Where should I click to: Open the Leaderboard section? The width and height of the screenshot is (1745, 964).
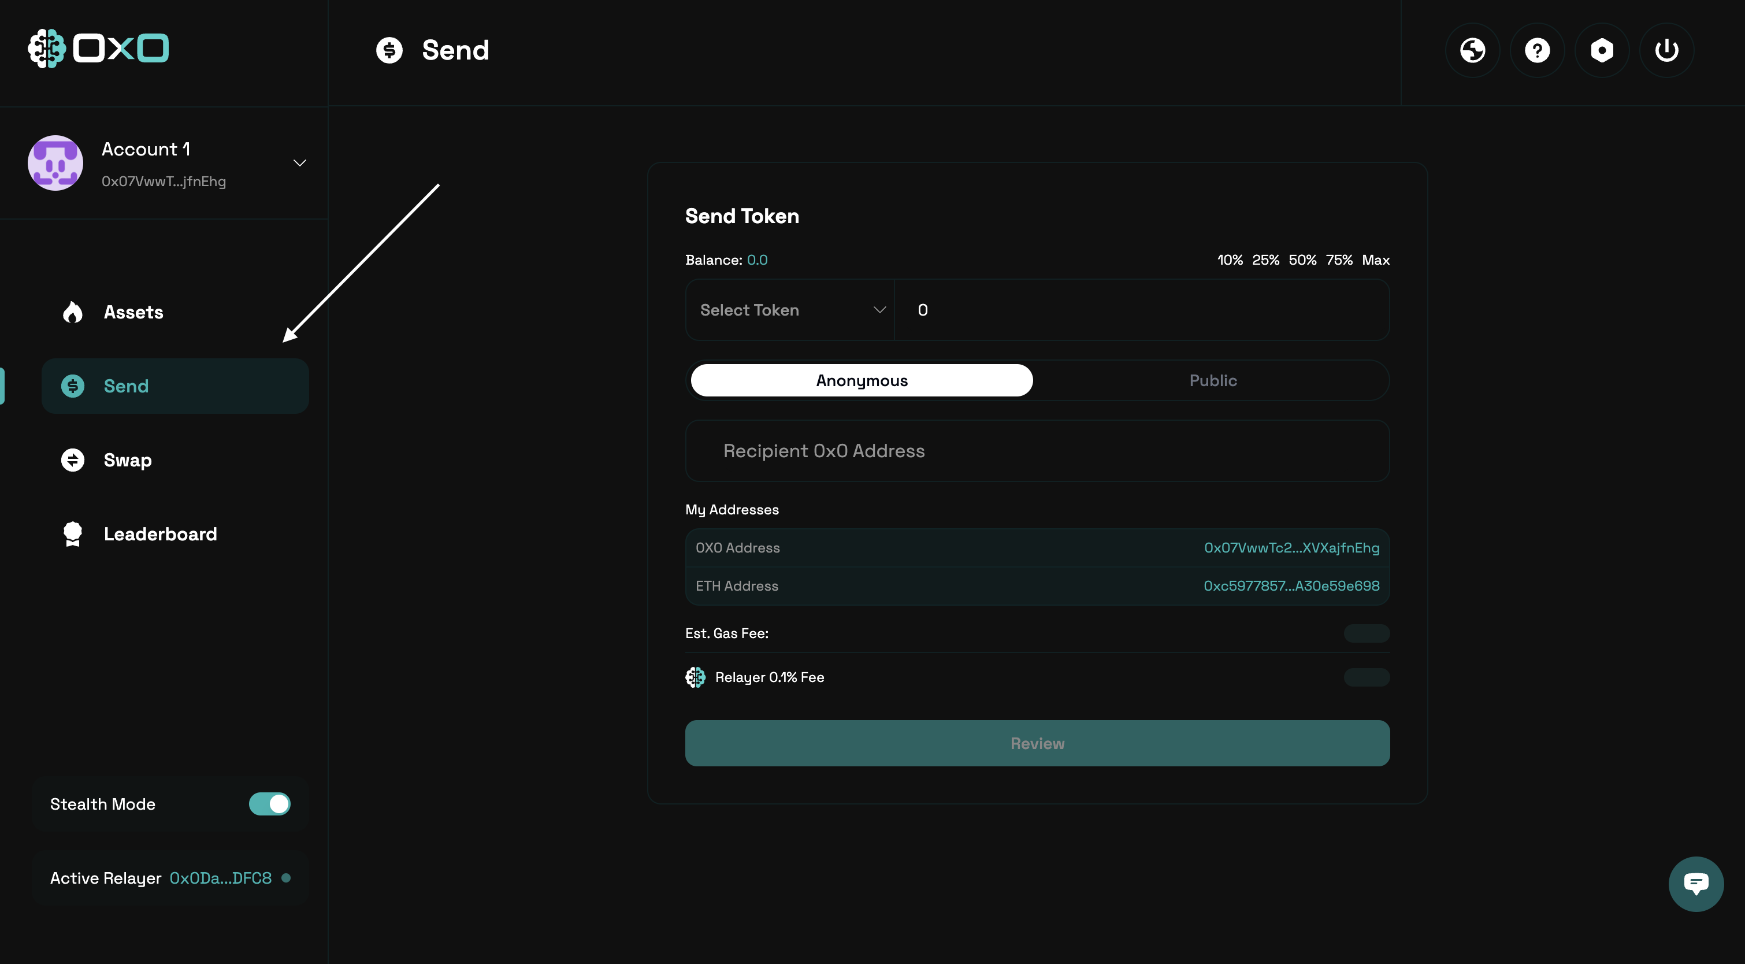click(160, 534)
